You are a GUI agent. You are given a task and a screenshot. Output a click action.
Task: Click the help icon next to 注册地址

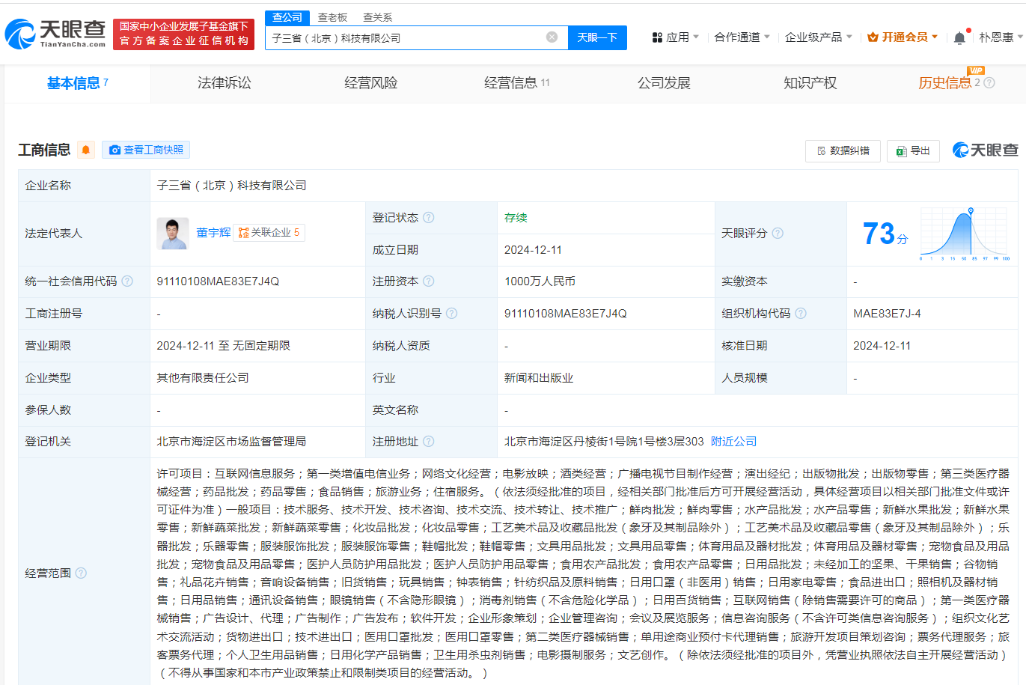pos(428,442)
